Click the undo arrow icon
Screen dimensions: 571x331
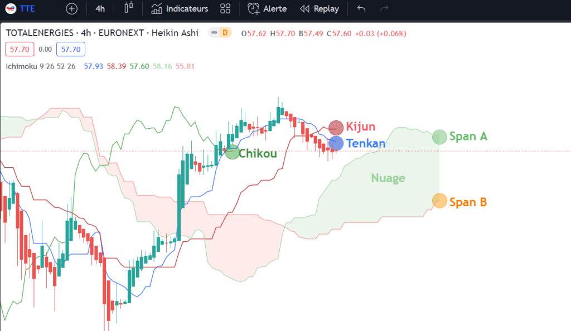point(360,8)
